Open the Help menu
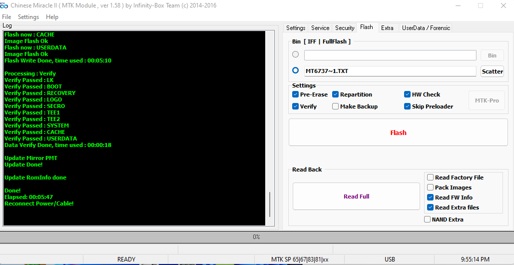514x265 pixels. click(x=52, y=17)
